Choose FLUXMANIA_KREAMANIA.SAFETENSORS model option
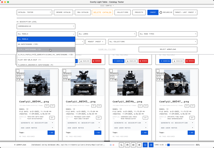 pyautogui.click(x=46, y=65)
